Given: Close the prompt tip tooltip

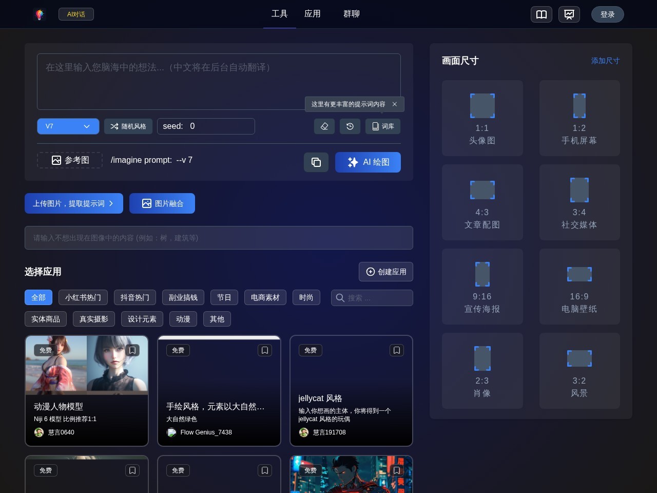Looking at the screenshot, I should coord(395,104).
